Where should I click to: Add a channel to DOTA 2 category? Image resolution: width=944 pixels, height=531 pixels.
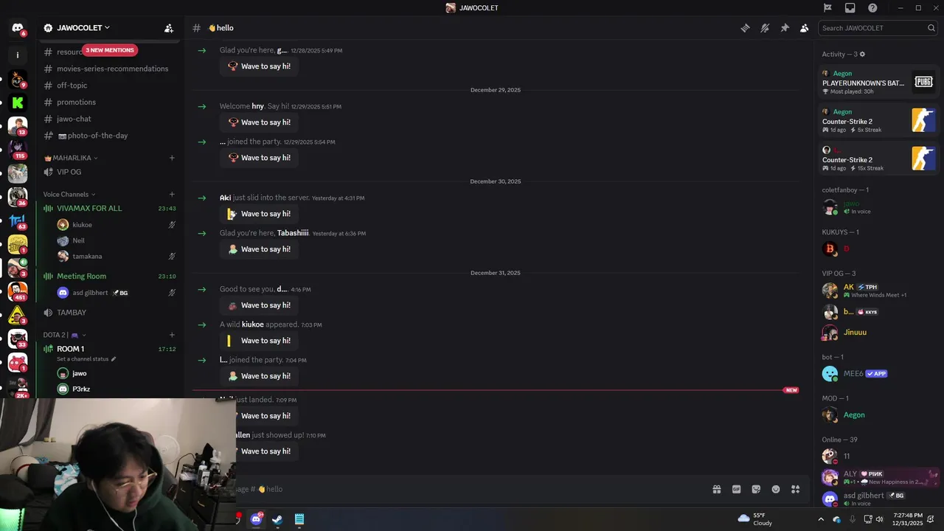click(172, 335)
